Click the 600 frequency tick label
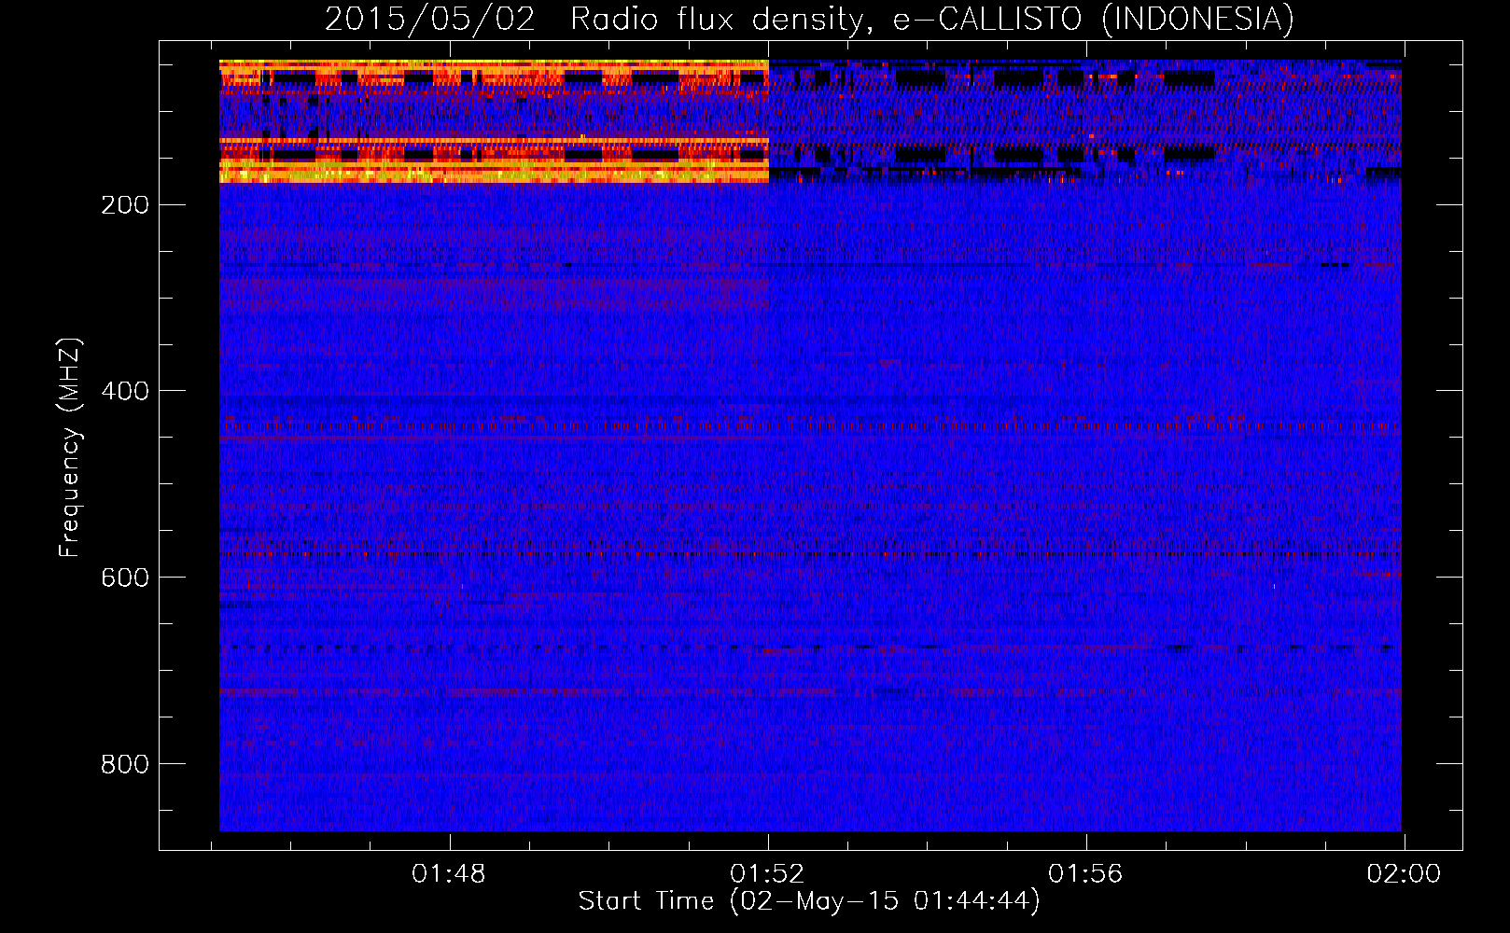Viewport: 1510px width, 933px height. click(x=125, y=578)
